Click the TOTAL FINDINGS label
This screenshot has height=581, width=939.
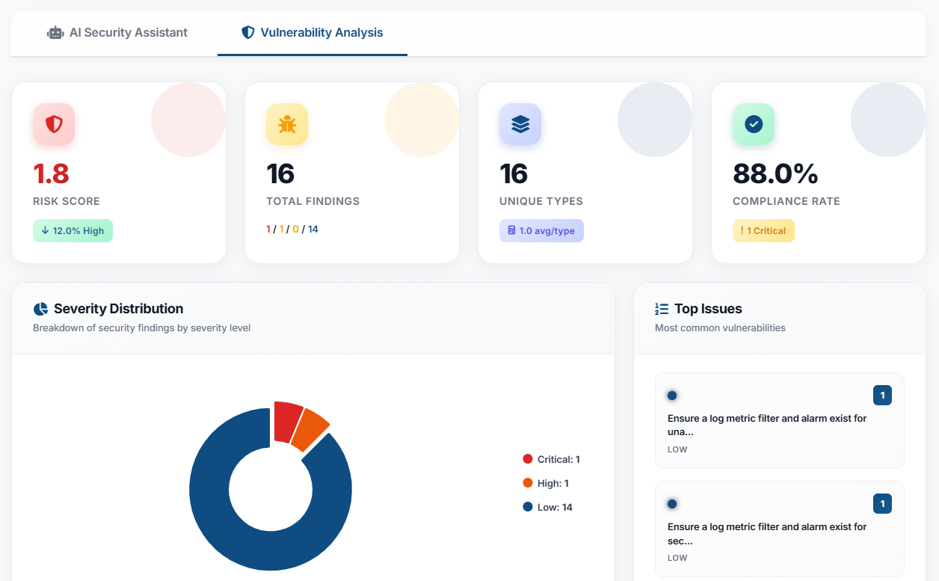(313, 201)
